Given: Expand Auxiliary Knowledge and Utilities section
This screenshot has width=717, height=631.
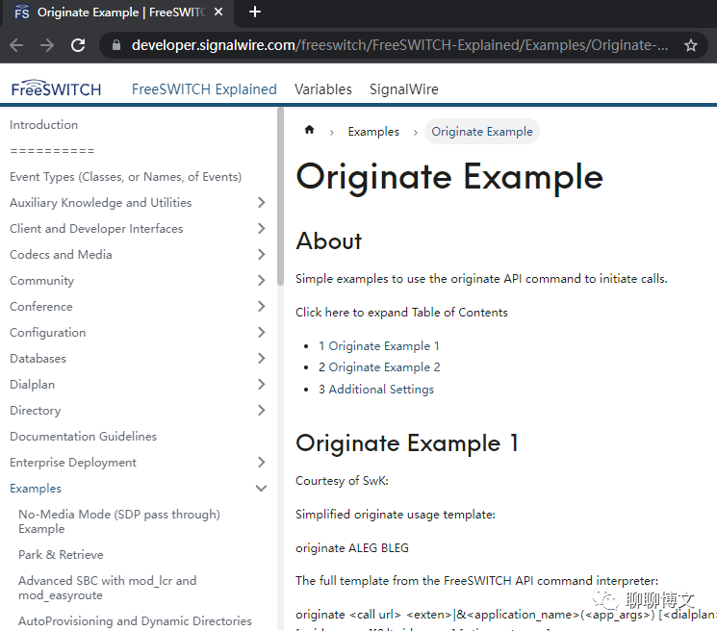Looking at the screenshot, I should pos(261,202).
